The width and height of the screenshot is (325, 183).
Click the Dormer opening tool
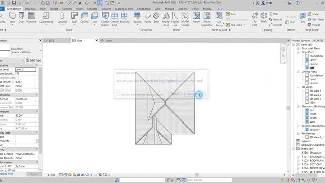point(275,25)
